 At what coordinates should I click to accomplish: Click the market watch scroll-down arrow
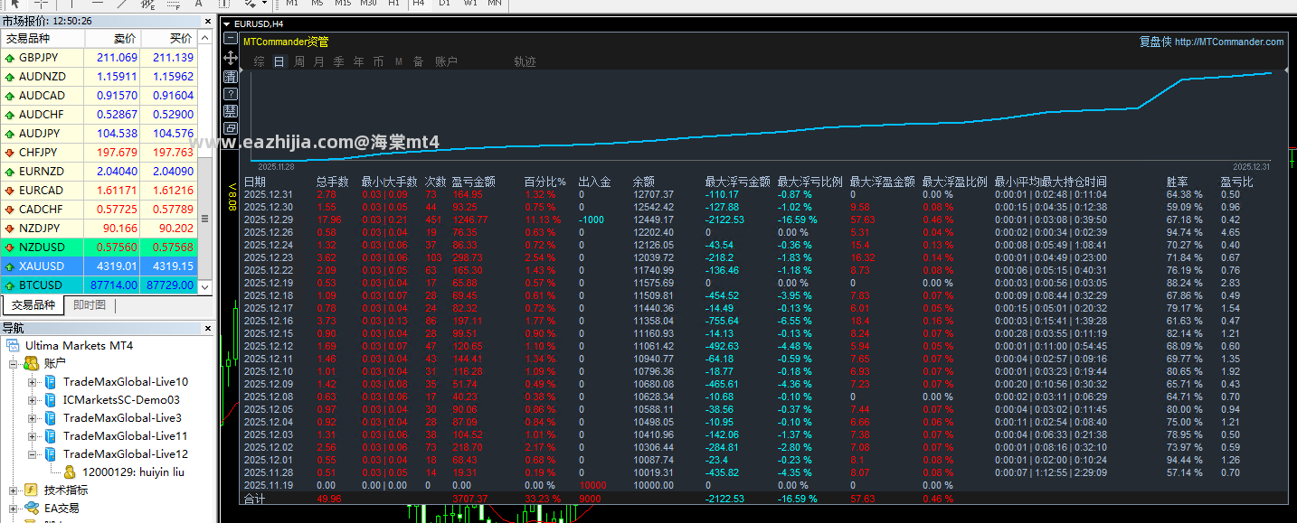205,287
